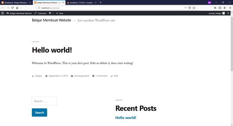Toggle the sidebar view icon
This screenshot has height=126, width=233.
(x=220, y=8)
